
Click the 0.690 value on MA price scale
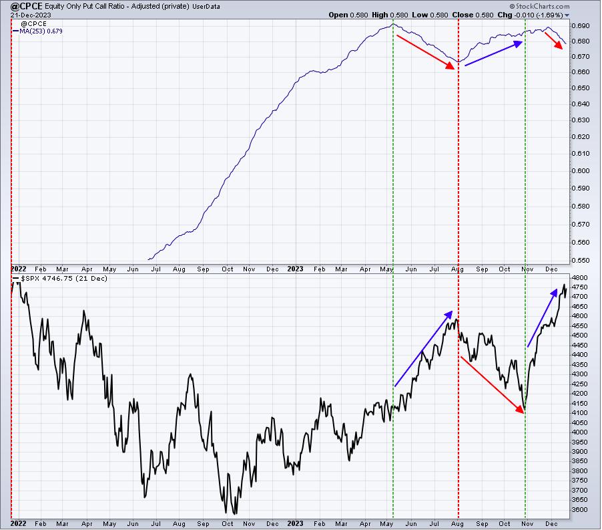[581, 26]
